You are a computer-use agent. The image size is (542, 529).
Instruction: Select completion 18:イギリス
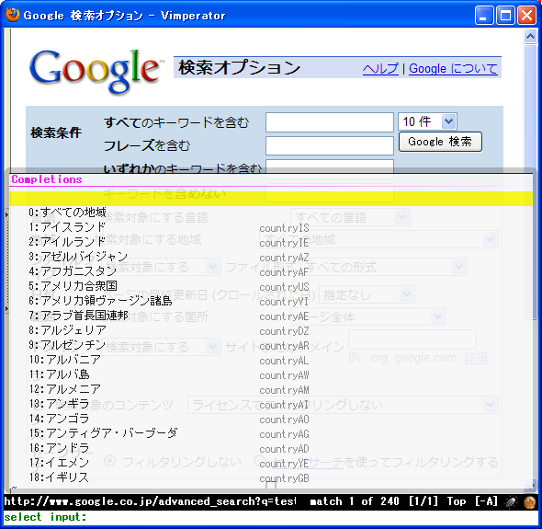click(x=59, y=477)
